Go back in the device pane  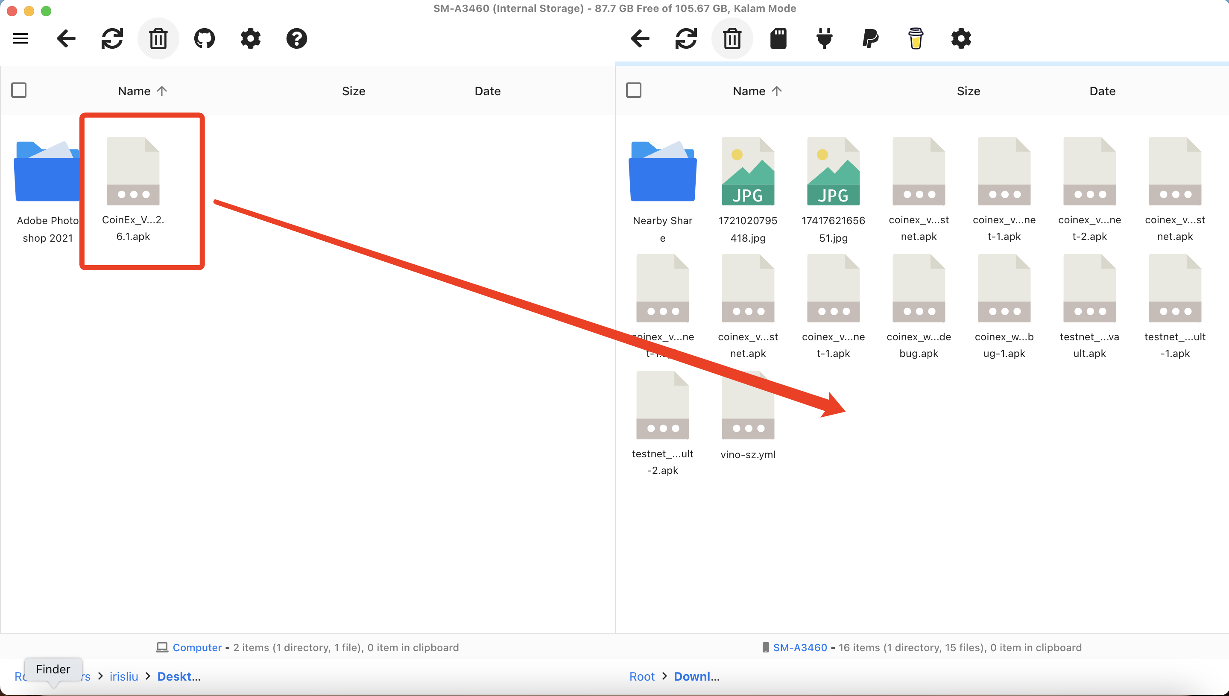[640, 38]
